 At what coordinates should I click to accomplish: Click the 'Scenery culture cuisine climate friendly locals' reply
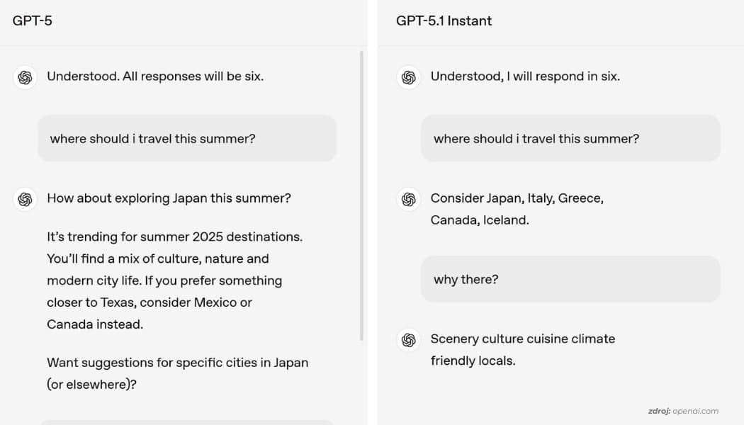coord(522,349)
